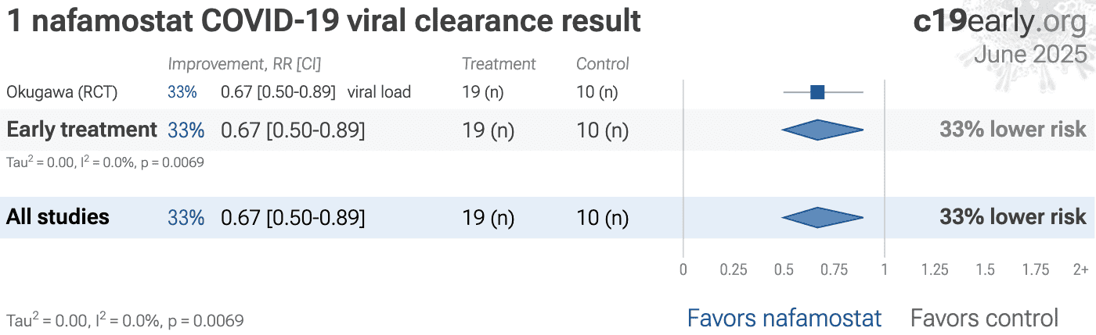The width and height of the screenshot is (1096, 335).
Task: Click the Okugawa (RCT) study name
Action: pyautogui.click(x=62, y=92)
